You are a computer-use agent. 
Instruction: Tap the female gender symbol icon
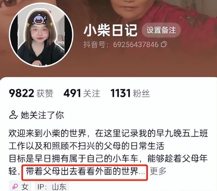click(15, 187)
